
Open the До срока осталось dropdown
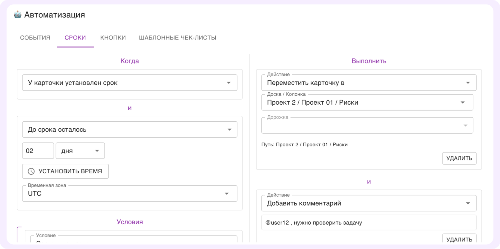pos(229,129)
